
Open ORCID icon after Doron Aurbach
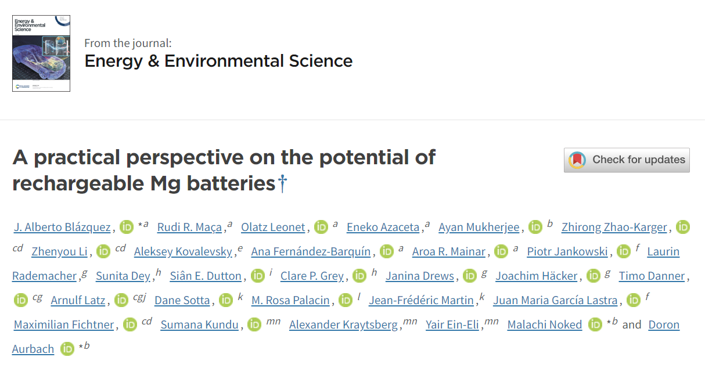click(68, 349)
